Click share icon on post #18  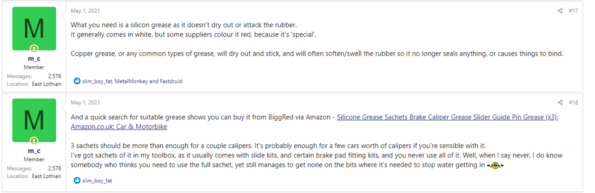(560, 102)
